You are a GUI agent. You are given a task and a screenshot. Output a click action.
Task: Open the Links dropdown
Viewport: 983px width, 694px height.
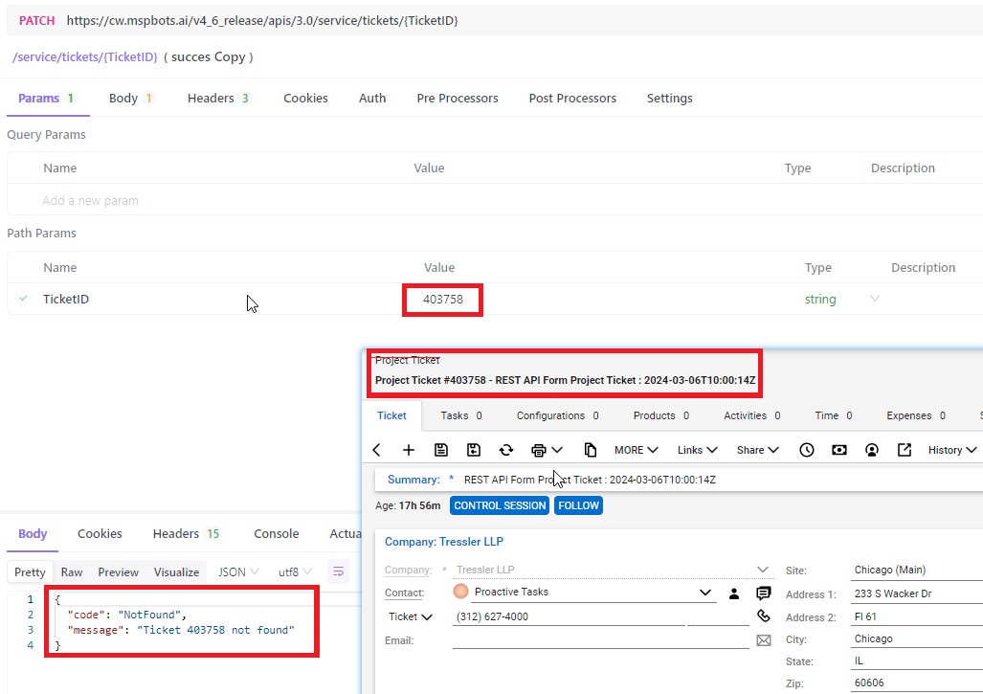[697, 450]
